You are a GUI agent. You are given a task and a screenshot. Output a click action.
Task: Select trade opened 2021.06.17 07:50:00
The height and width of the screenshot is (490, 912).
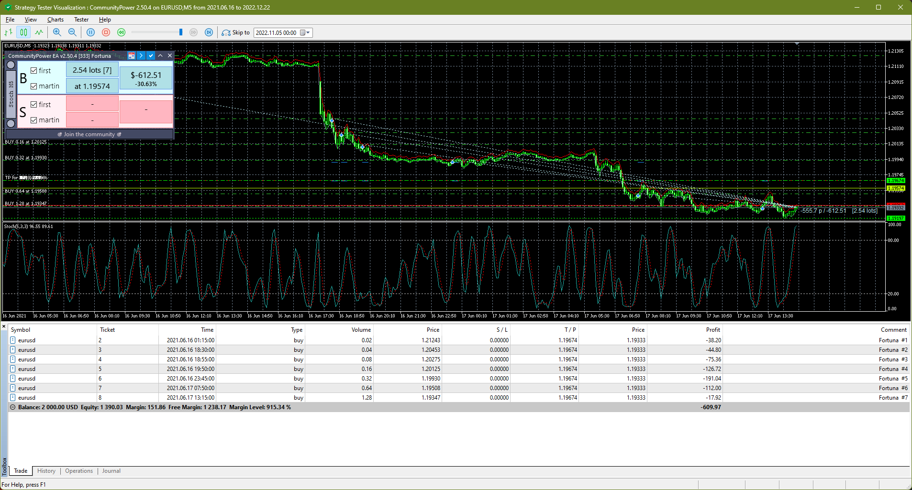pyautogui.click(x=458, y=388)
